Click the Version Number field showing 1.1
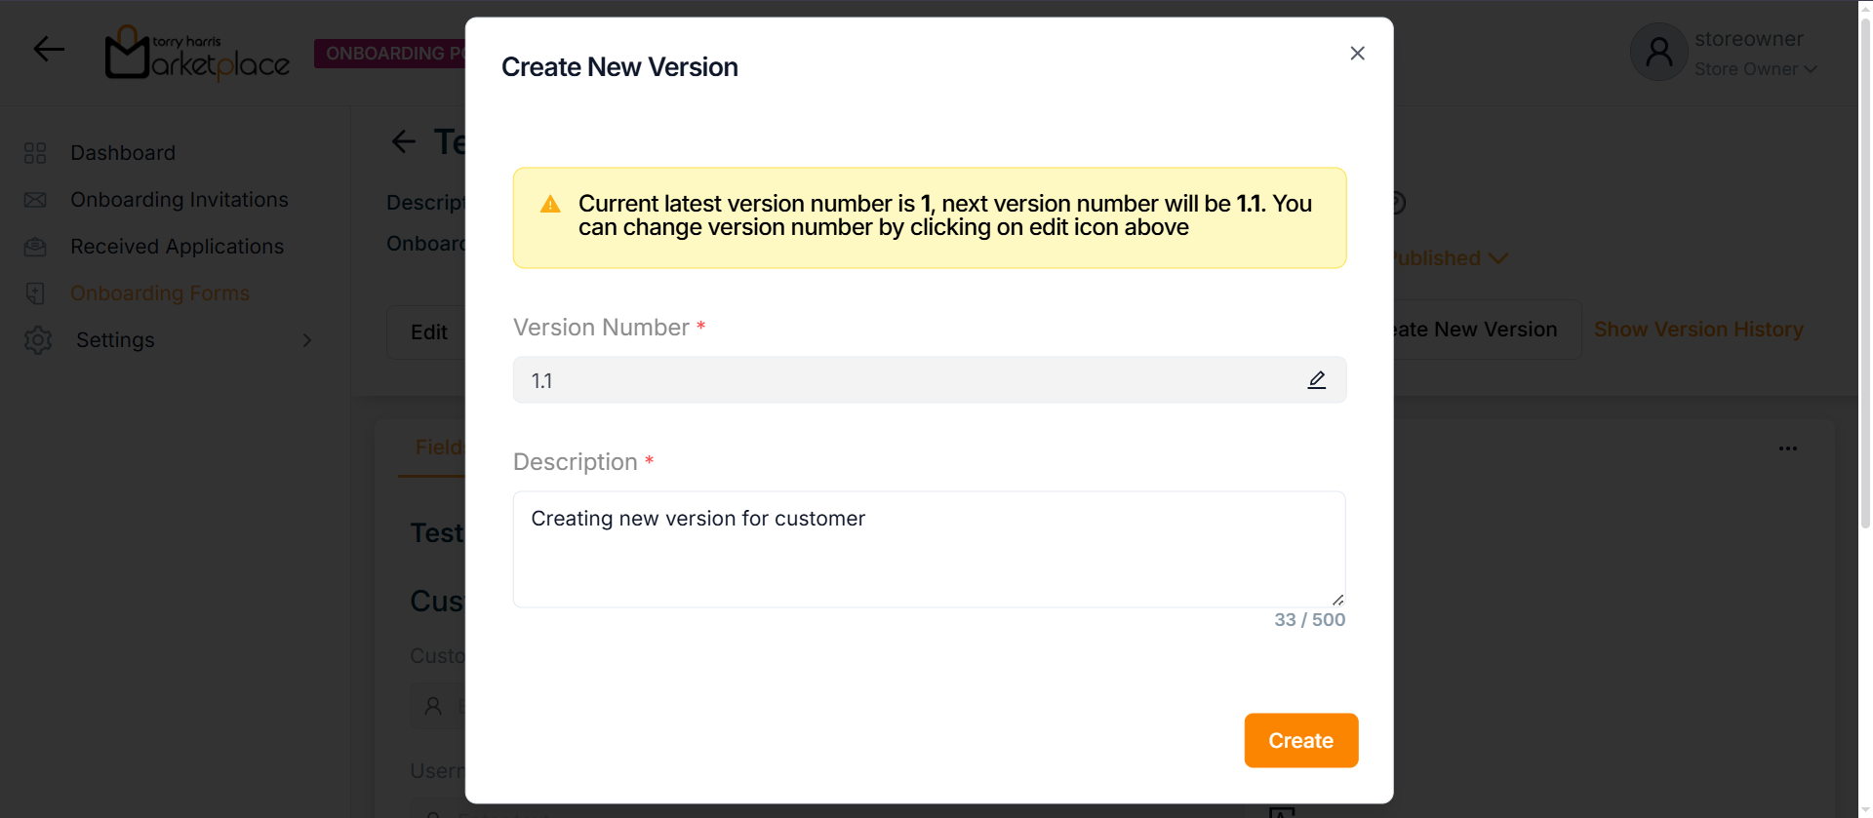 pyautogui.click(x=907, y=380)
